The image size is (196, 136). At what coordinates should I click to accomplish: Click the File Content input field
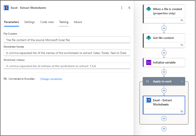click(67, 40)
